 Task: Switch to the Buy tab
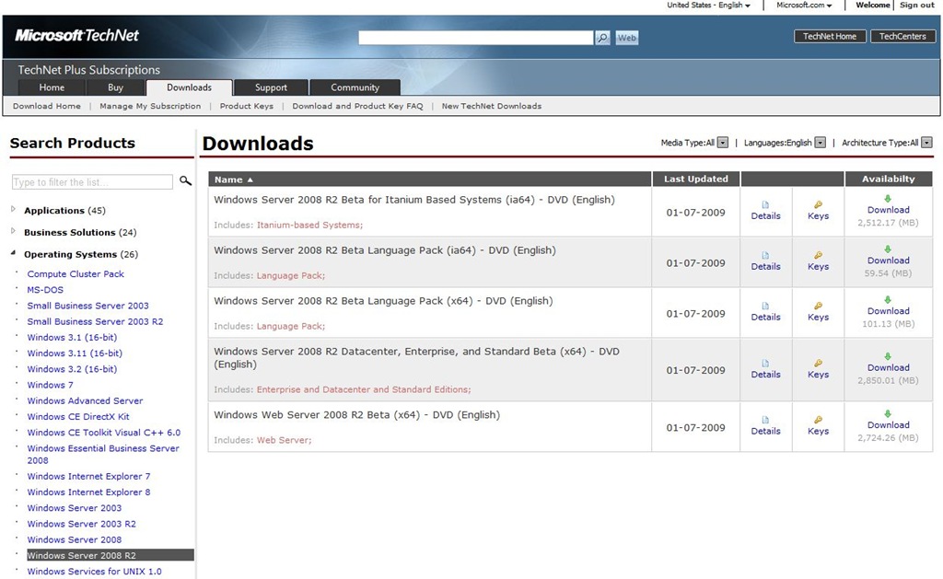point(115,87)
